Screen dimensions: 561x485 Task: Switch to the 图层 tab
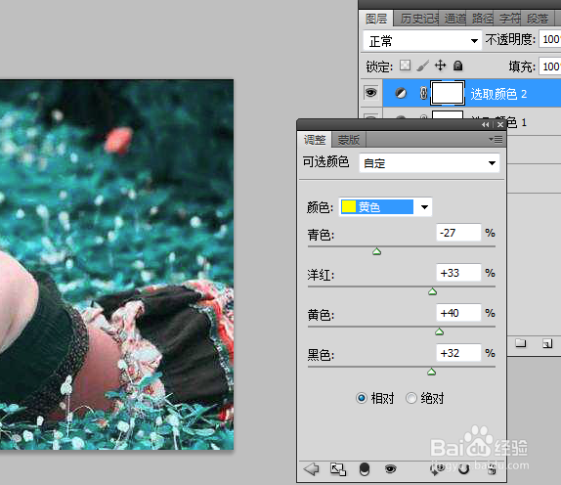coord(376,19)
